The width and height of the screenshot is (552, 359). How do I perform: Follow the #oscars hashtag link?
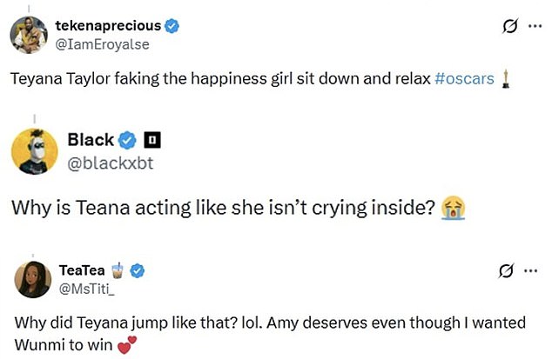point(463,79)
